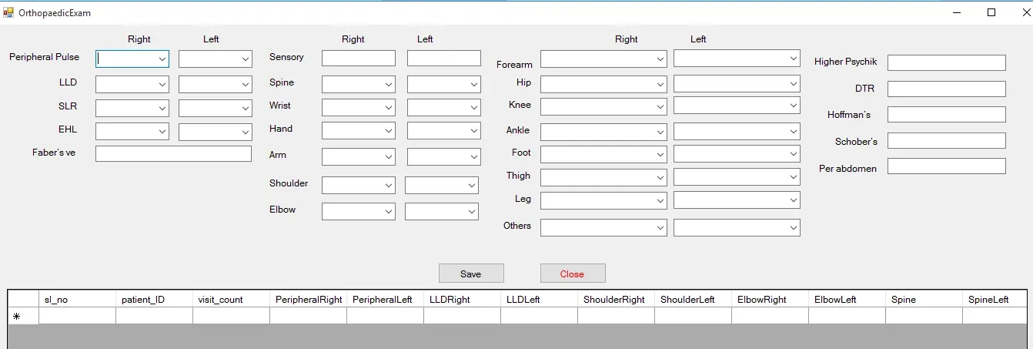Click the ElbowLeft column header
Viewport: 1033px width, 349px height.
(847, 299)
